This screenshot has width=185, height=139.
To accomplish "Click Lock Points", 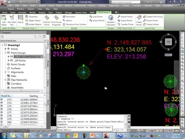I will pyautogui.click(x=96, y=17).
